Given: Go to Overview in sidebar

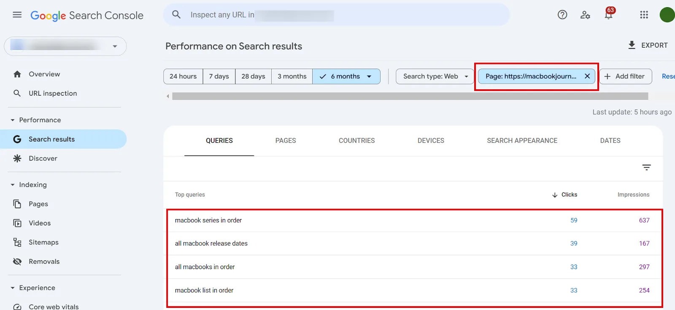Looking at the screenshot, I should (44, 74).
